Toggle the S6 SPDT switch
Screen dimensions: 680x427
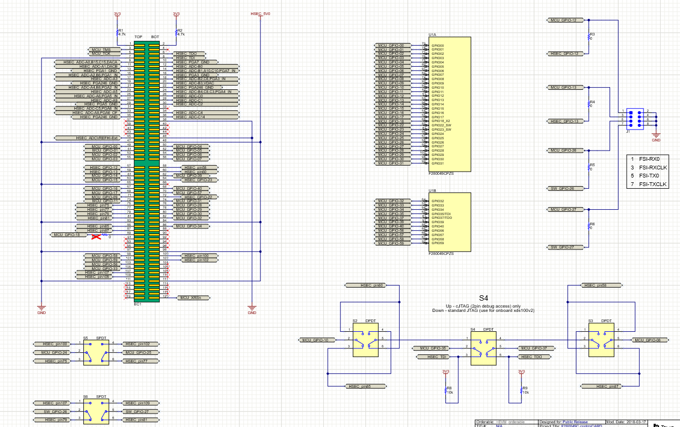pyautogui.click(x=95, y=412)
